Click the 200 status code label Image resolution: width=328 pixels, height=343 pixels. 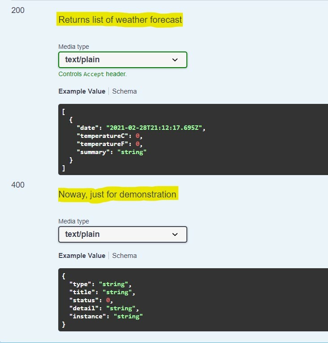[x=18, y=10]
